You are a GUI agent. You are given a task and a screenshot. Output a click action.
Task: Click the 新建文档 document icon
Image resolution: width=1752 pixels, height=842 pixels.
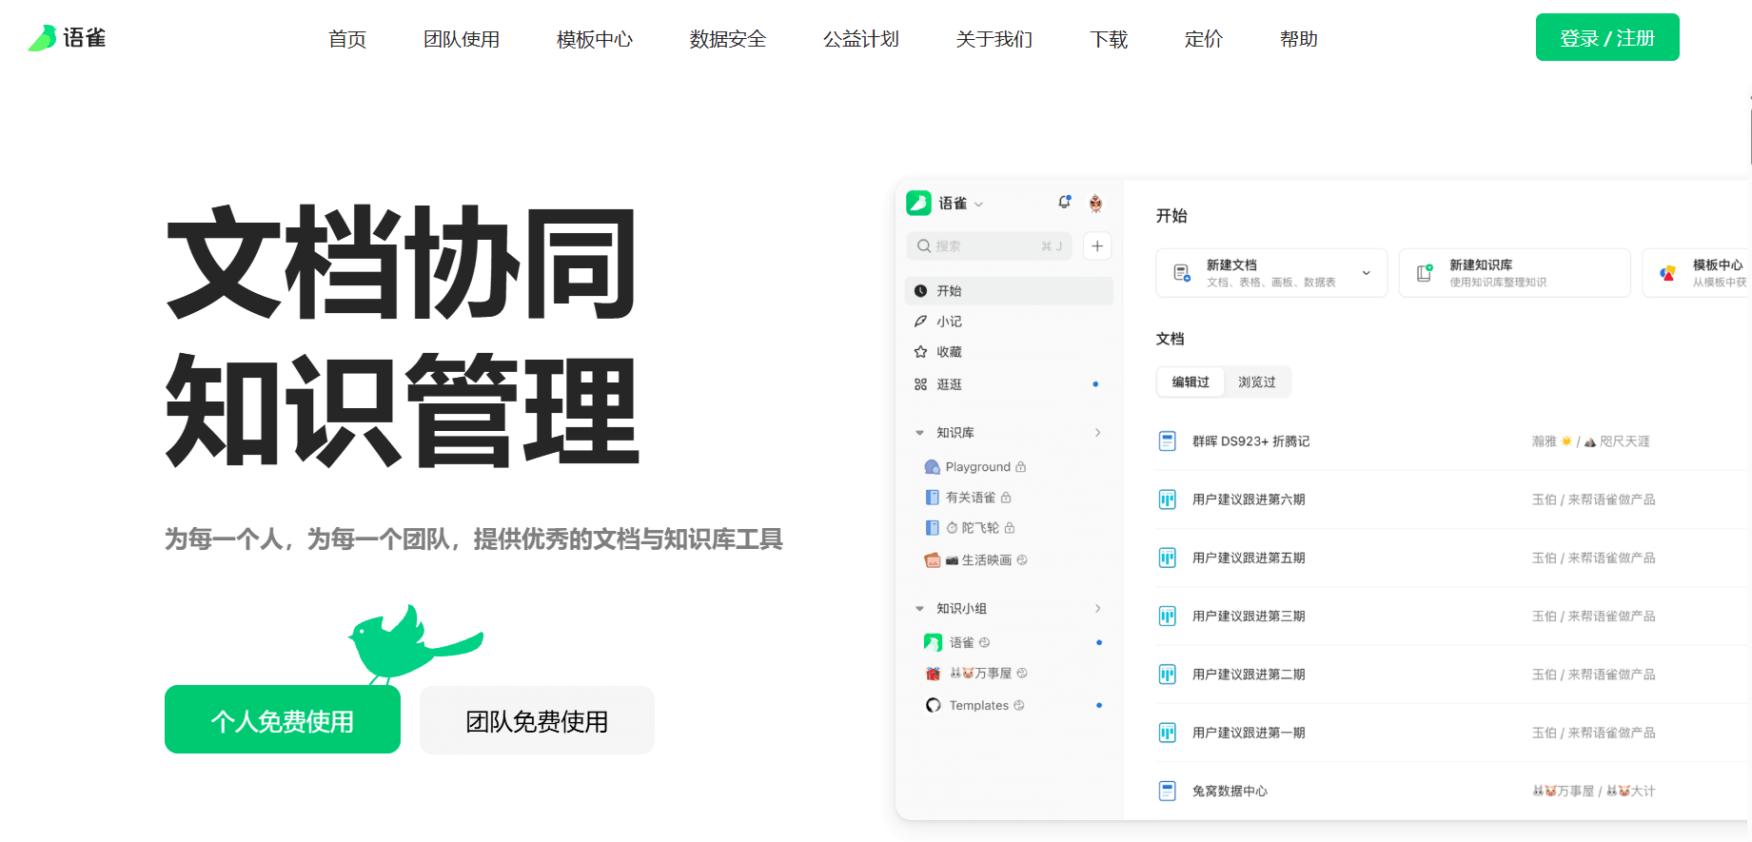pos(1182,273)
